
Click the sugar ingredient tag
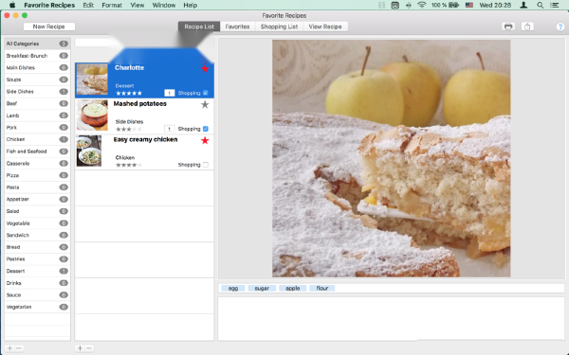(262, 289)
